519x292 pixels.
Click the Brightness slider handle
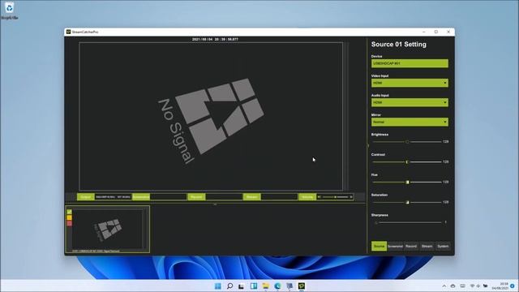407,142
